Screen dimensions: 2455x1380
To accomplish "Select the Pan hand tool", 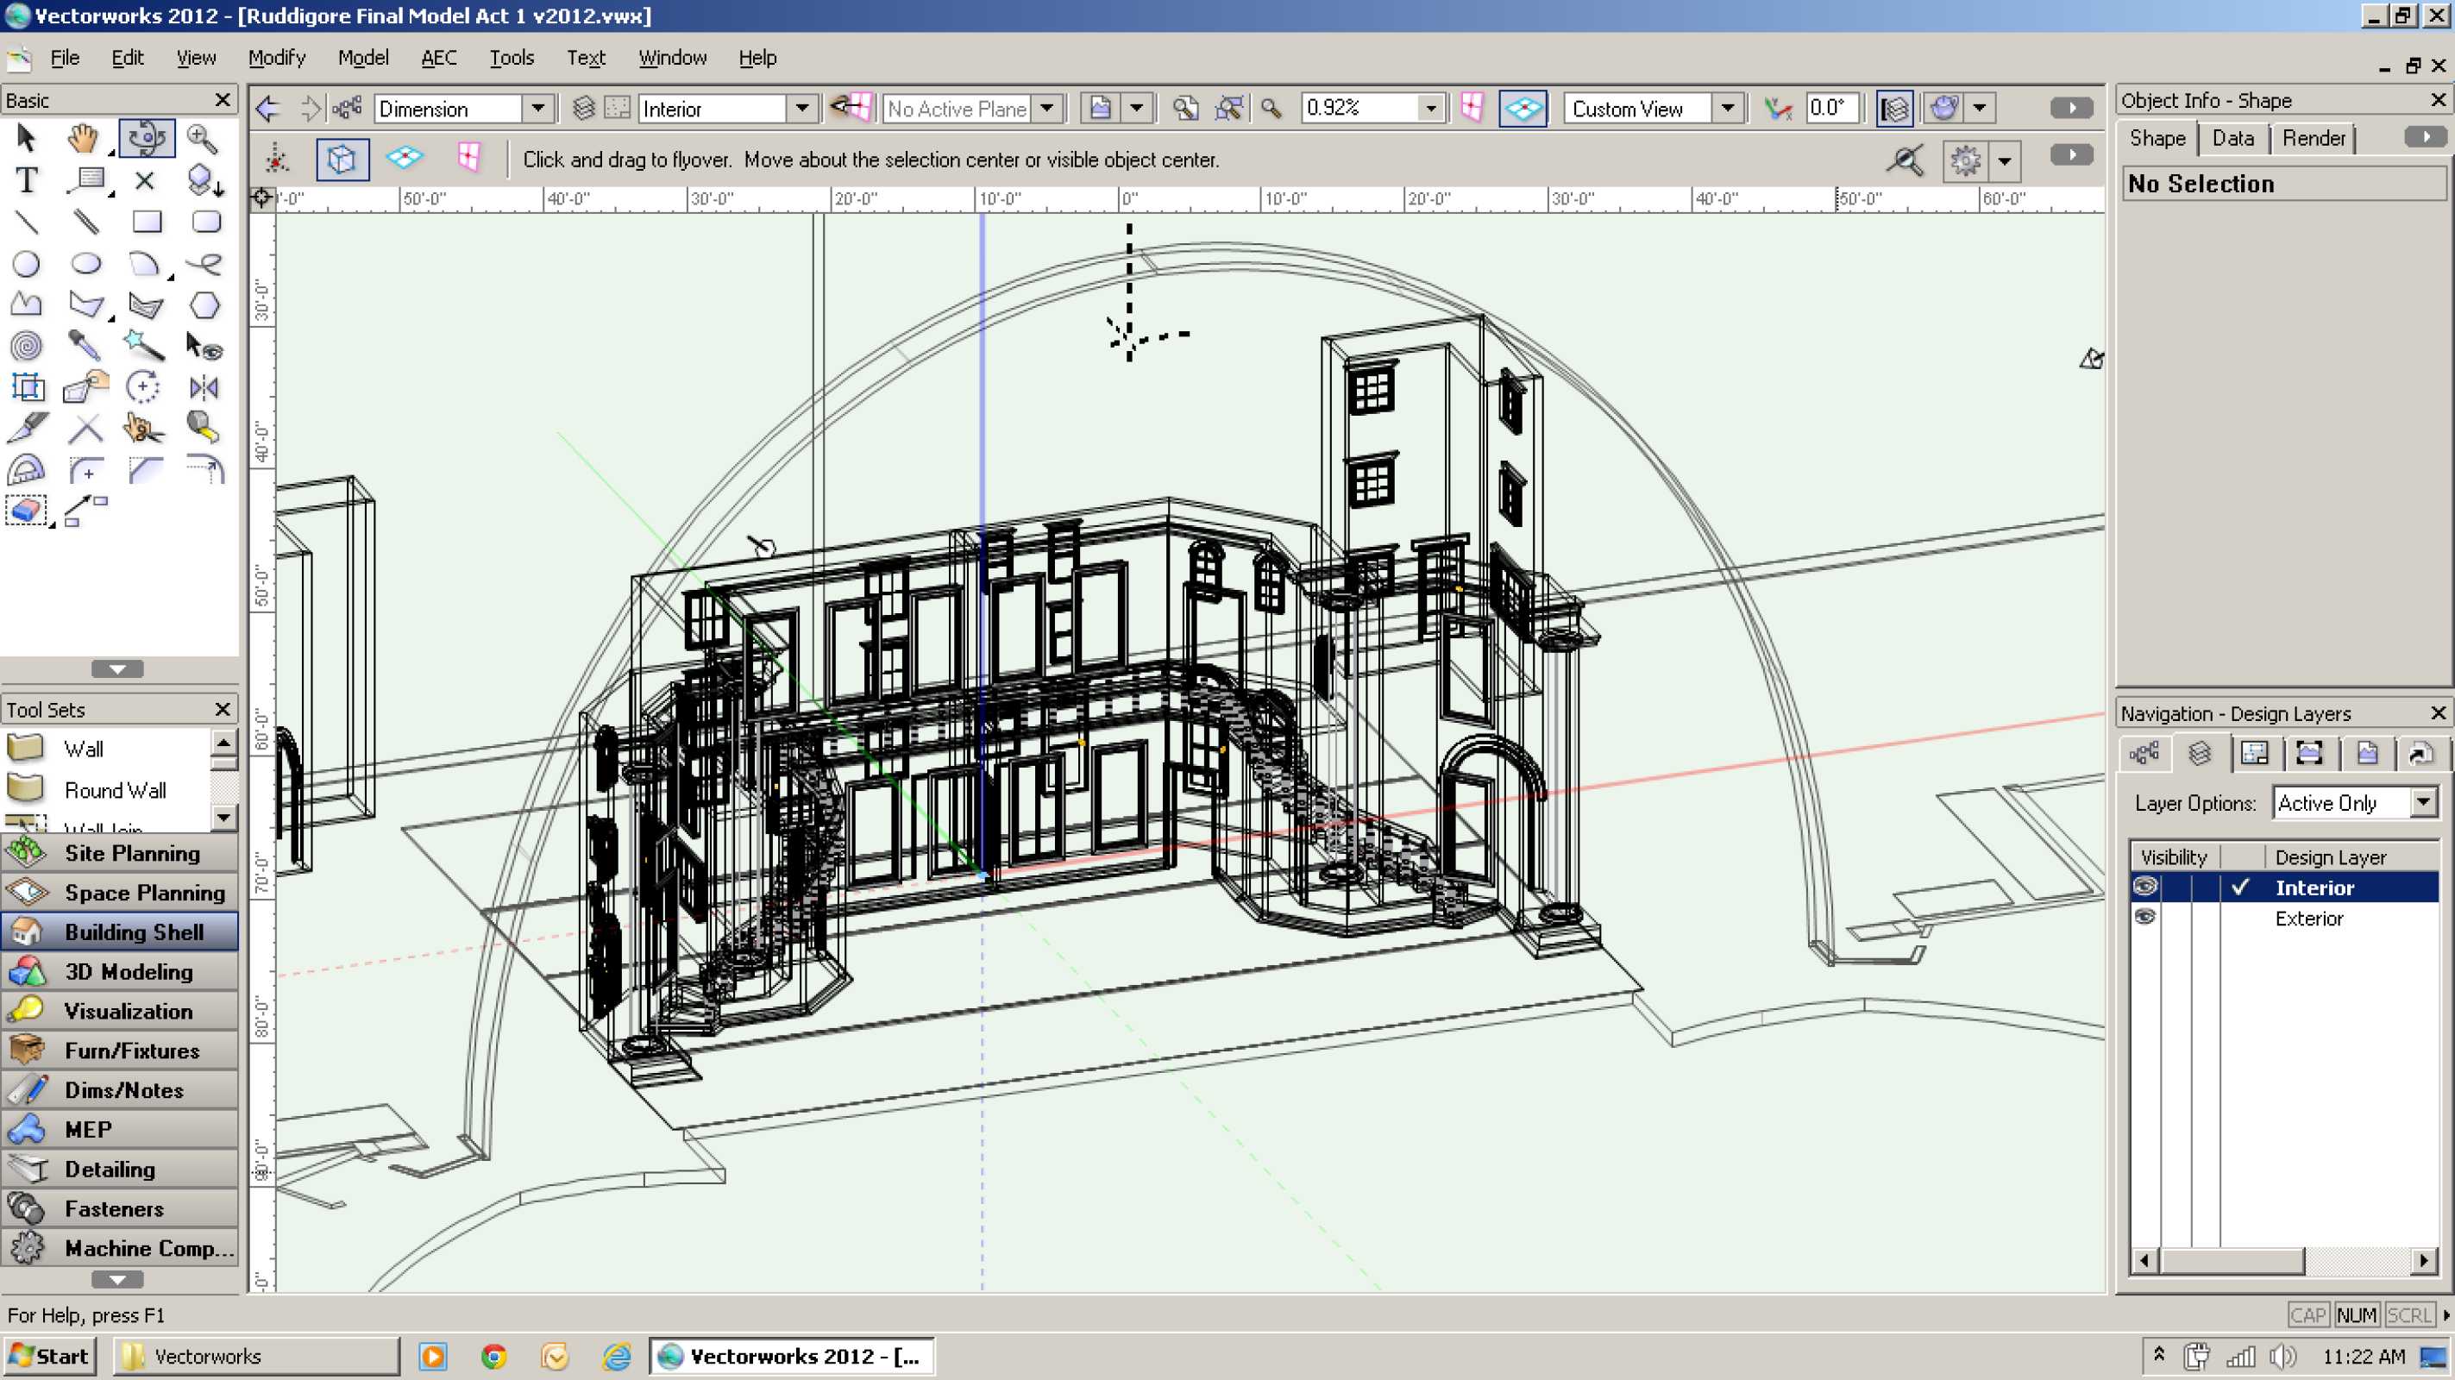I will click(x=83, y=139).
